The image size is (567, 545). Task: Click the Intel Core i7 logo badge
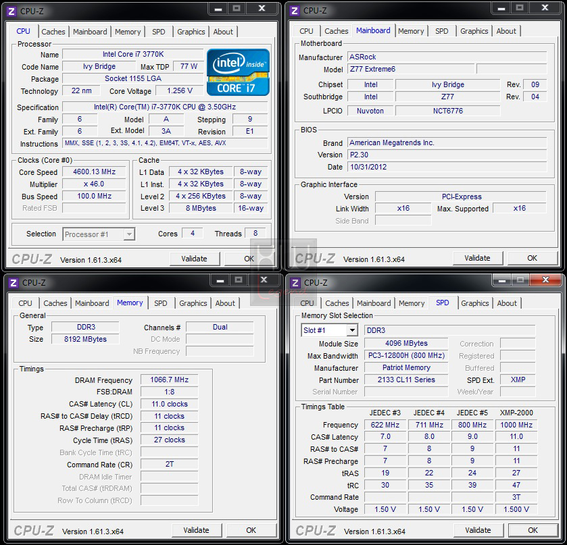click(239, 72)
